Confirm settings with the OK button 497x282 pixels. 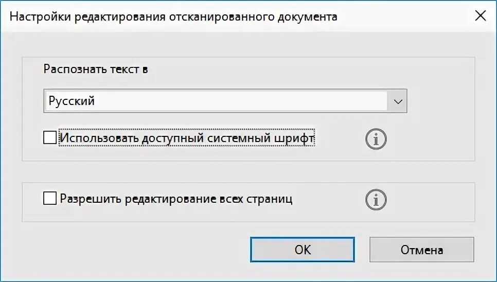pos(303,250)
